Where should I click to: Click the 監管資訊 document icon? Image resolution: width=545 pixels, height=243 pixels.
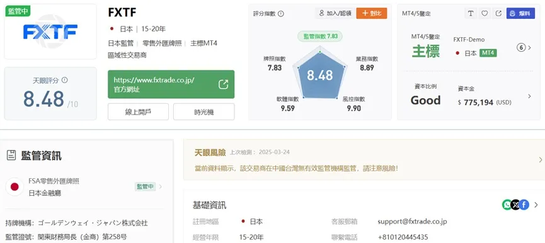[11, 155]
